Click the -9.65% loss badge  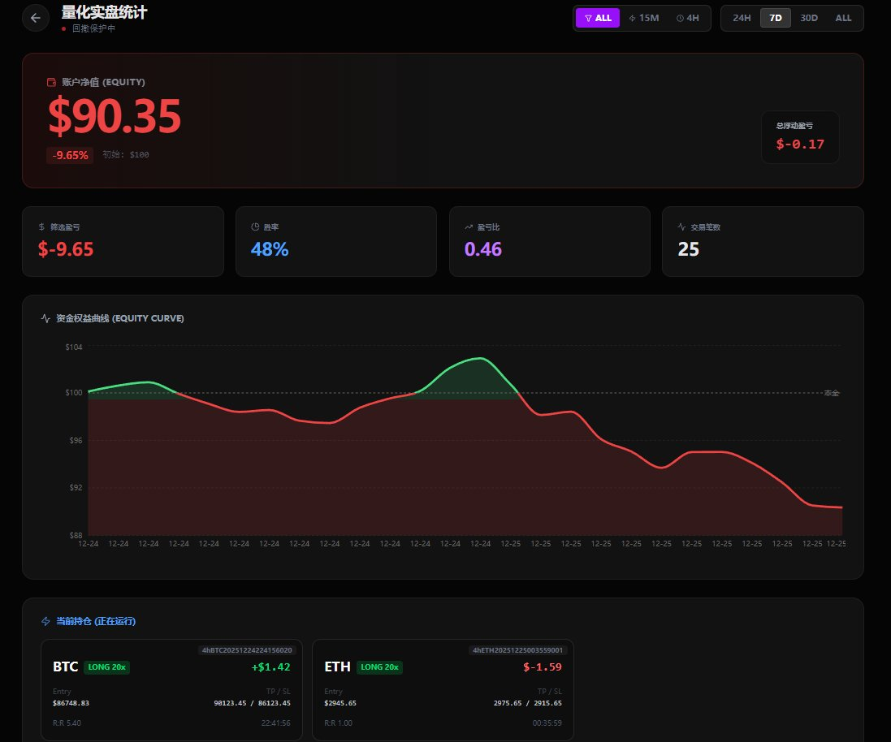tap(70, 155)
